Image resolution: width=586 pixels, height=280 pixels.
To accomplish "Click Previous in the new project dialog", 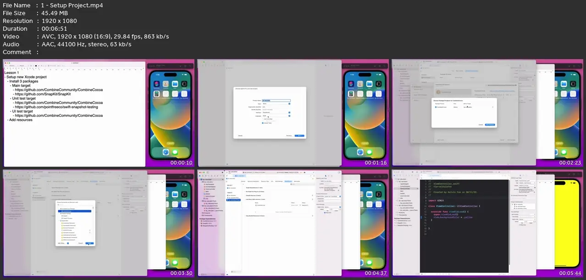I will pyautogui.click(x=289, y=136).
